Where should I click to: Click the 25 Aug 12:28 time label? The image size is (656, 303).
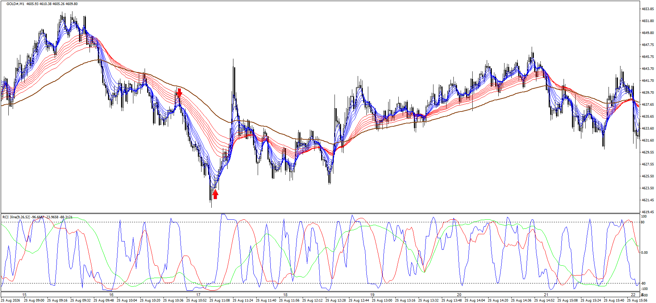336,300
